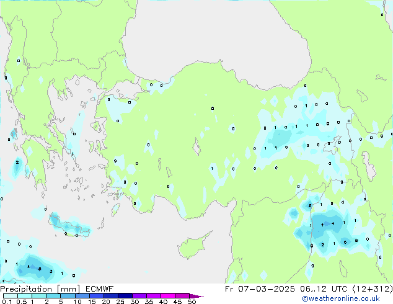393x304 pixels.
Task: Click the '0.5' legend scale value
Action: [21, 302]
